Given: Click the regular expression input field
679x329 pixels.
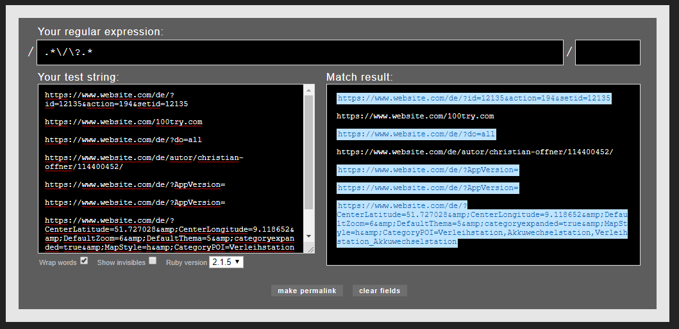Looking at the screenshot, I should [299, 52].
